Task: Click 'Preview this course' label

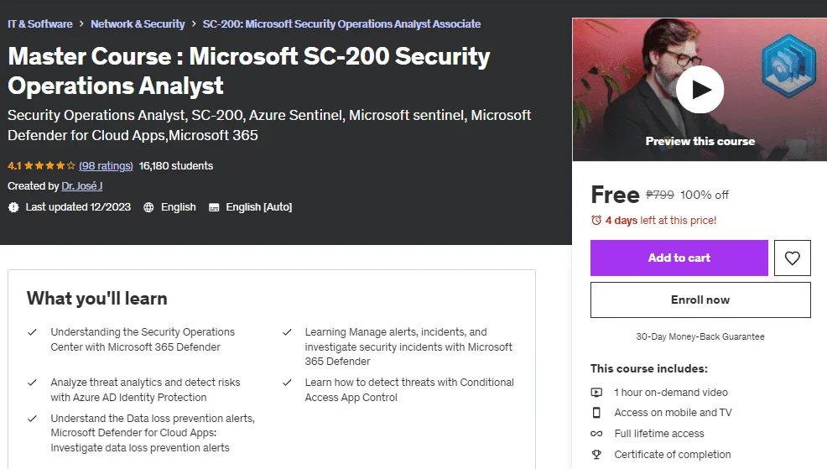Action: pos(700,142)
